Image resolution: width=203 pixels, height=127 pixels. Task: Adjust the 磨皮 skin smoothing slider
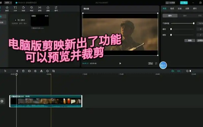[171, 29]
